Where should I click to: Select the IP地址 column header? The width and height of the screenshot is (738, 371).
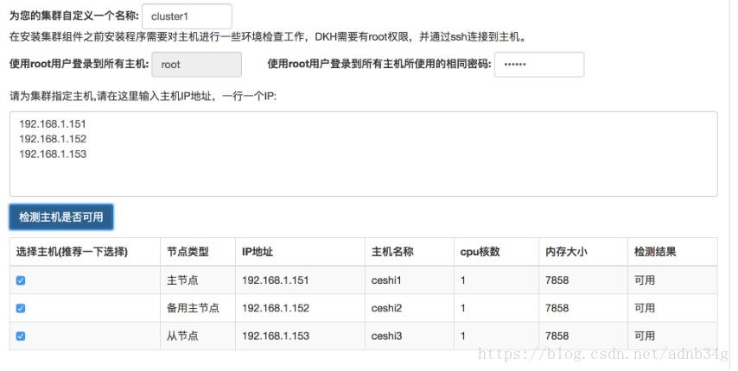coord(258,252)
